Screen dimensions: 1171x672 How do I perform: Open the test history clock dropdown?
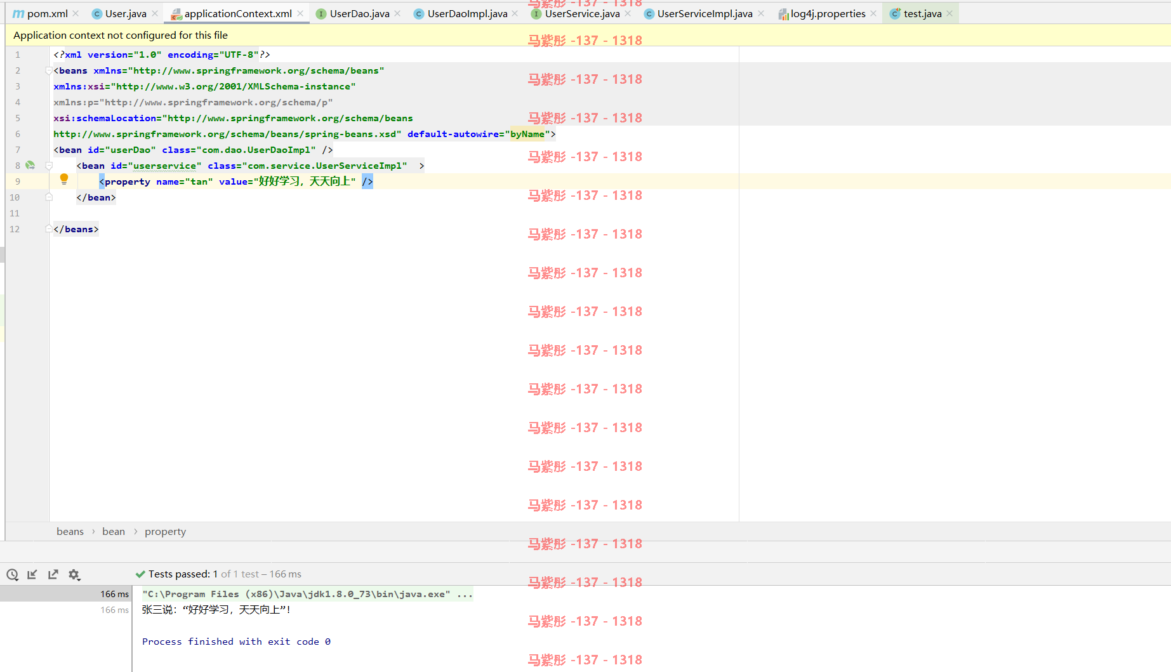pos(12,575)
